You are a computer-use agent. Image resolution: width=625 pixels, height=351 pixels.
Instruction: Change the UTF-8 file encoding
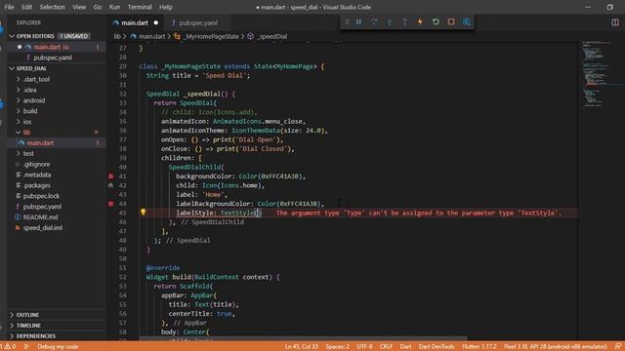(364, 347)
